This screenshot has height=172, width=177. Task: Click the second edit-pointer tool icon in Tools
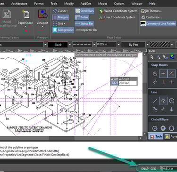pyautogui.click(x=159, y=57)
